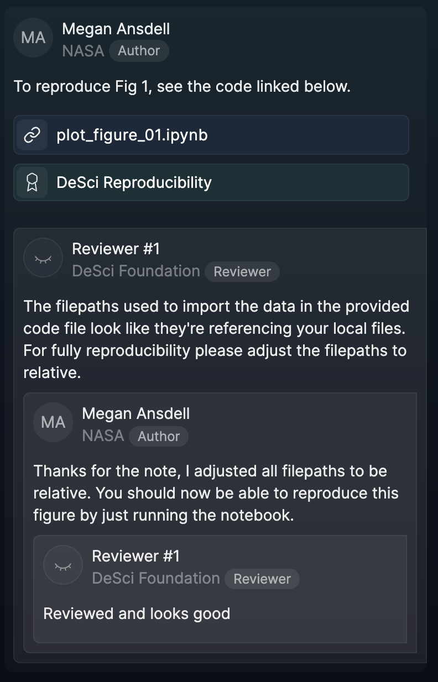438x682 pixels.
Task: Click the Megan Ansdell name in the nested reply
Action: (x=135, y=413)
